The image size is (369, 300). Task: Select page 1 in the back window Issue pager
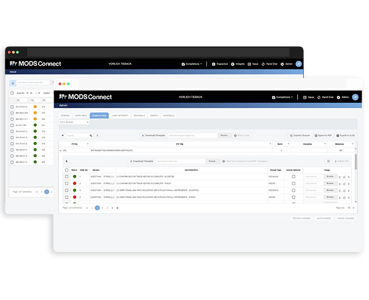[47, 192]
